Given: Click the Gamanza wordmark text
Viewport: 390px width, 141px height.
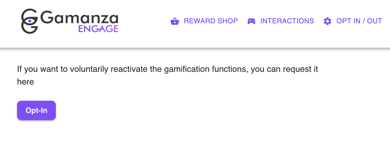Looking at the screenshot, I should click(x=80, y=19).
